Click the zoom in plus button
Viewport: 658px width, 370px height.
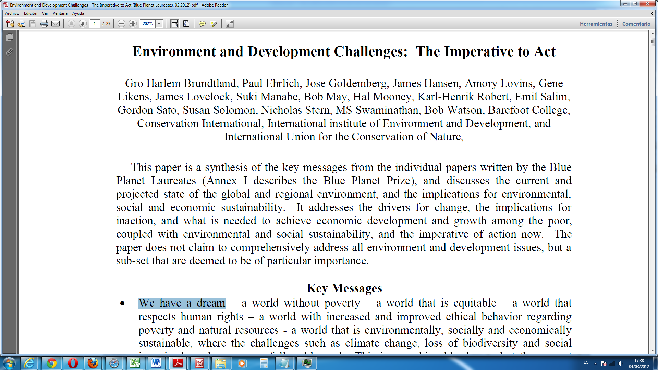pos(133,24)
